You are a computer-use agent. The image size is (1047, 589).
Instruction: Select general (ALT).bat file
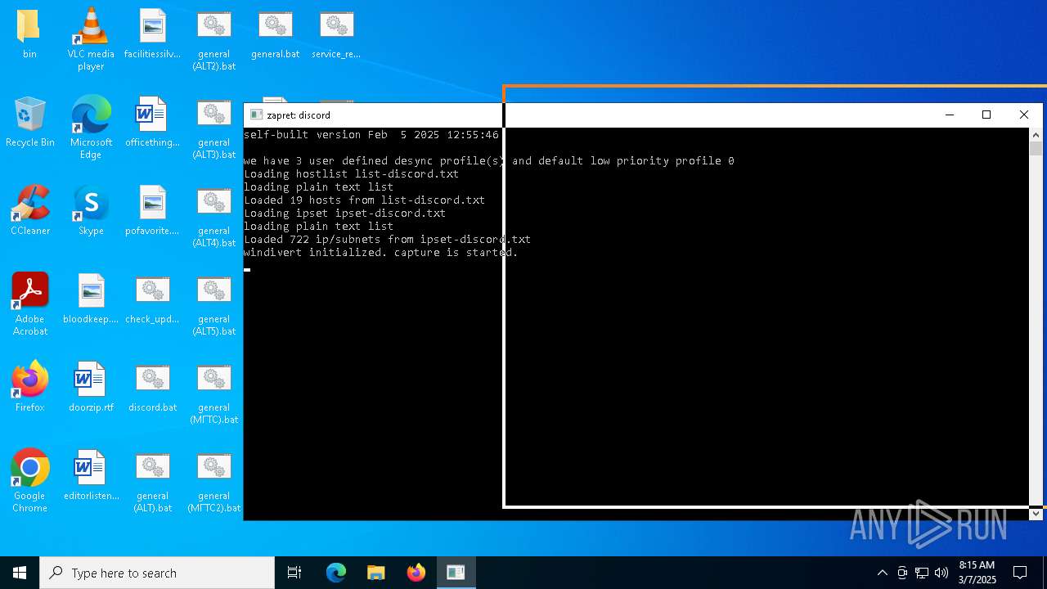coord(152,480)
